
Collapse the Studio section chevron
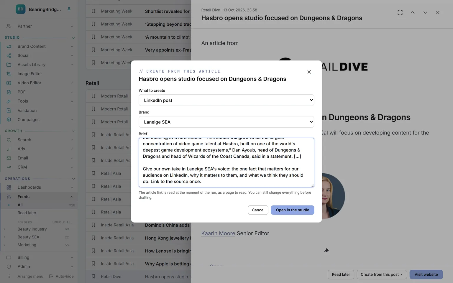pos(73,38)
